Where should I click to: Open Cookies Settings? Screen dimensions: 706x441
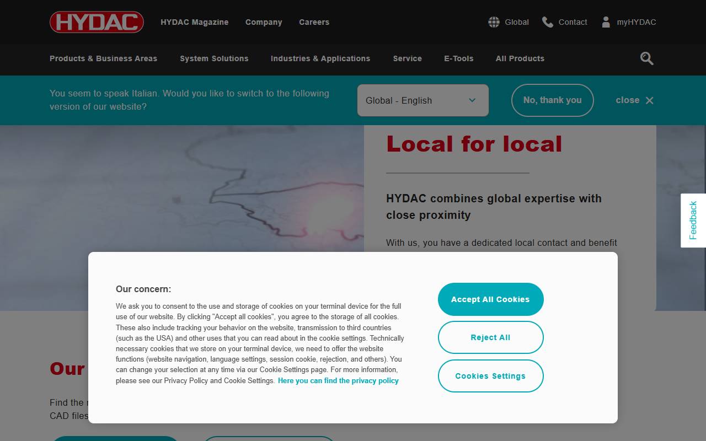[491, 376]
